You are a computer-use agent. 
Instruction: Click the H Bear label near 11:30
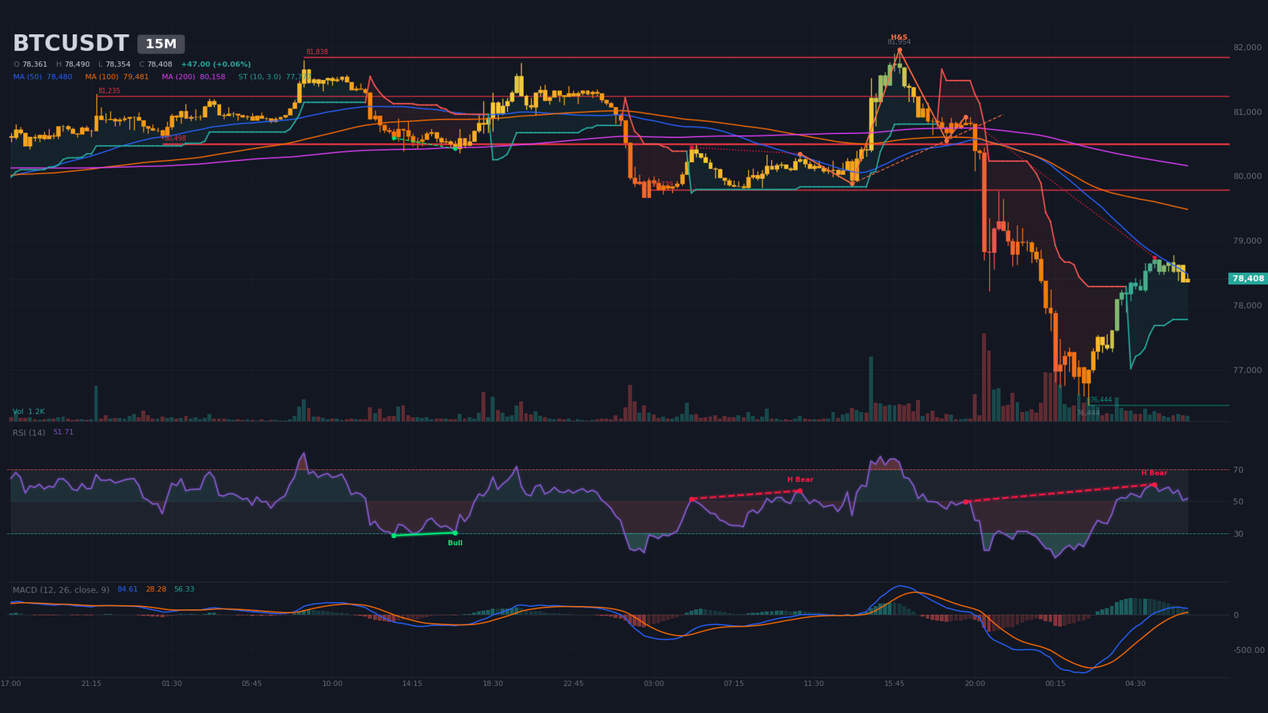coord(800,479)
